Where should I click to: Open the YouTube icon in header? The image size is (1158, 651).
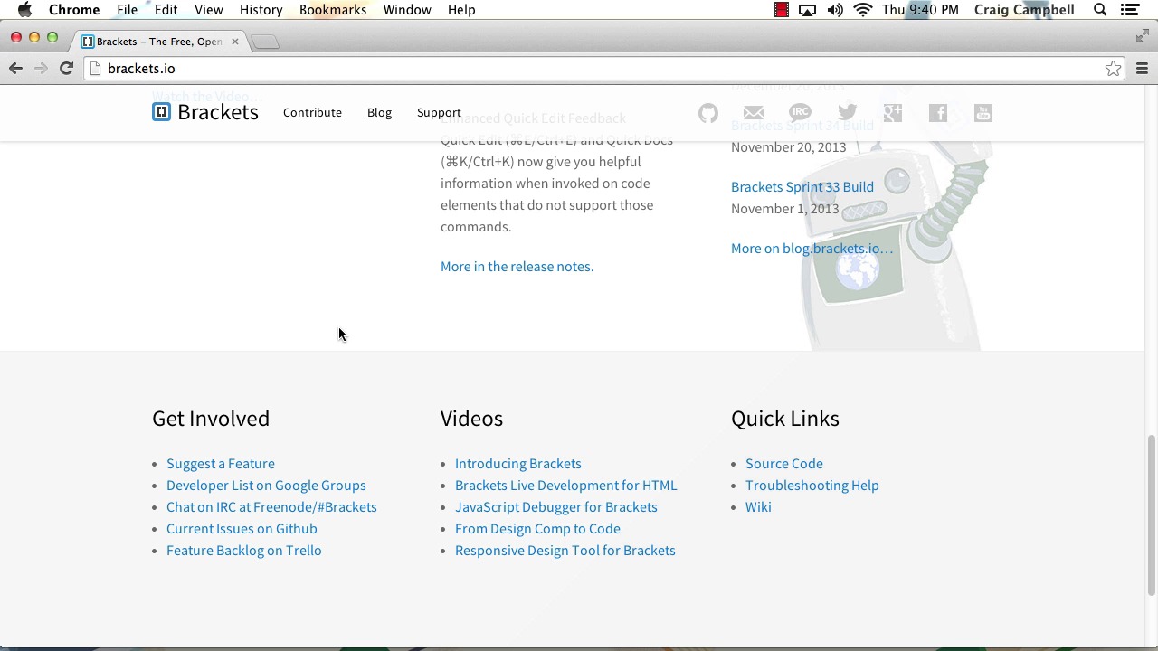[983, 113]
